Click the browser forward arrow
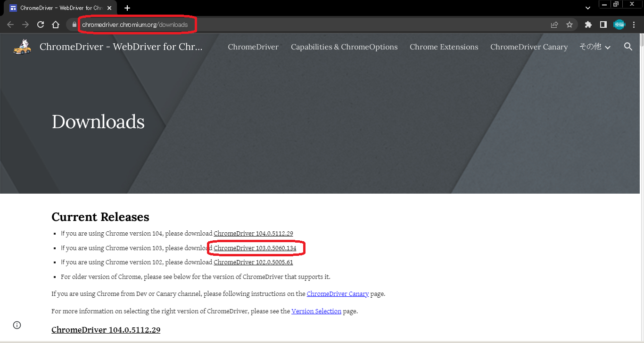644x343 pixels. click(x=25, y=25)
